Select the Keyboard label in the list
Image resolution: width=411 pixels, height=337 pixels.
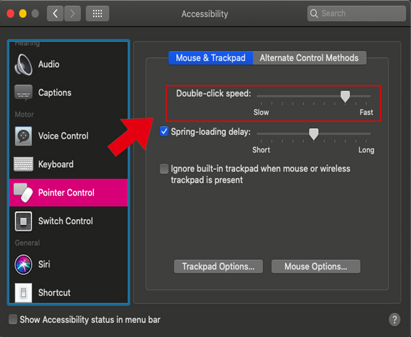(x=56, y=164)
